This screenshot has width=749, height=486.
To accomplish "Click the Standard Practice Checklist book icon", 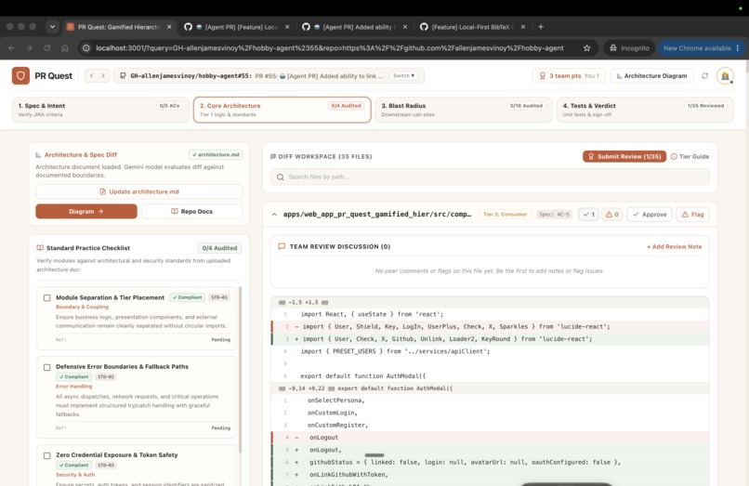I will (x=40, y=248).
